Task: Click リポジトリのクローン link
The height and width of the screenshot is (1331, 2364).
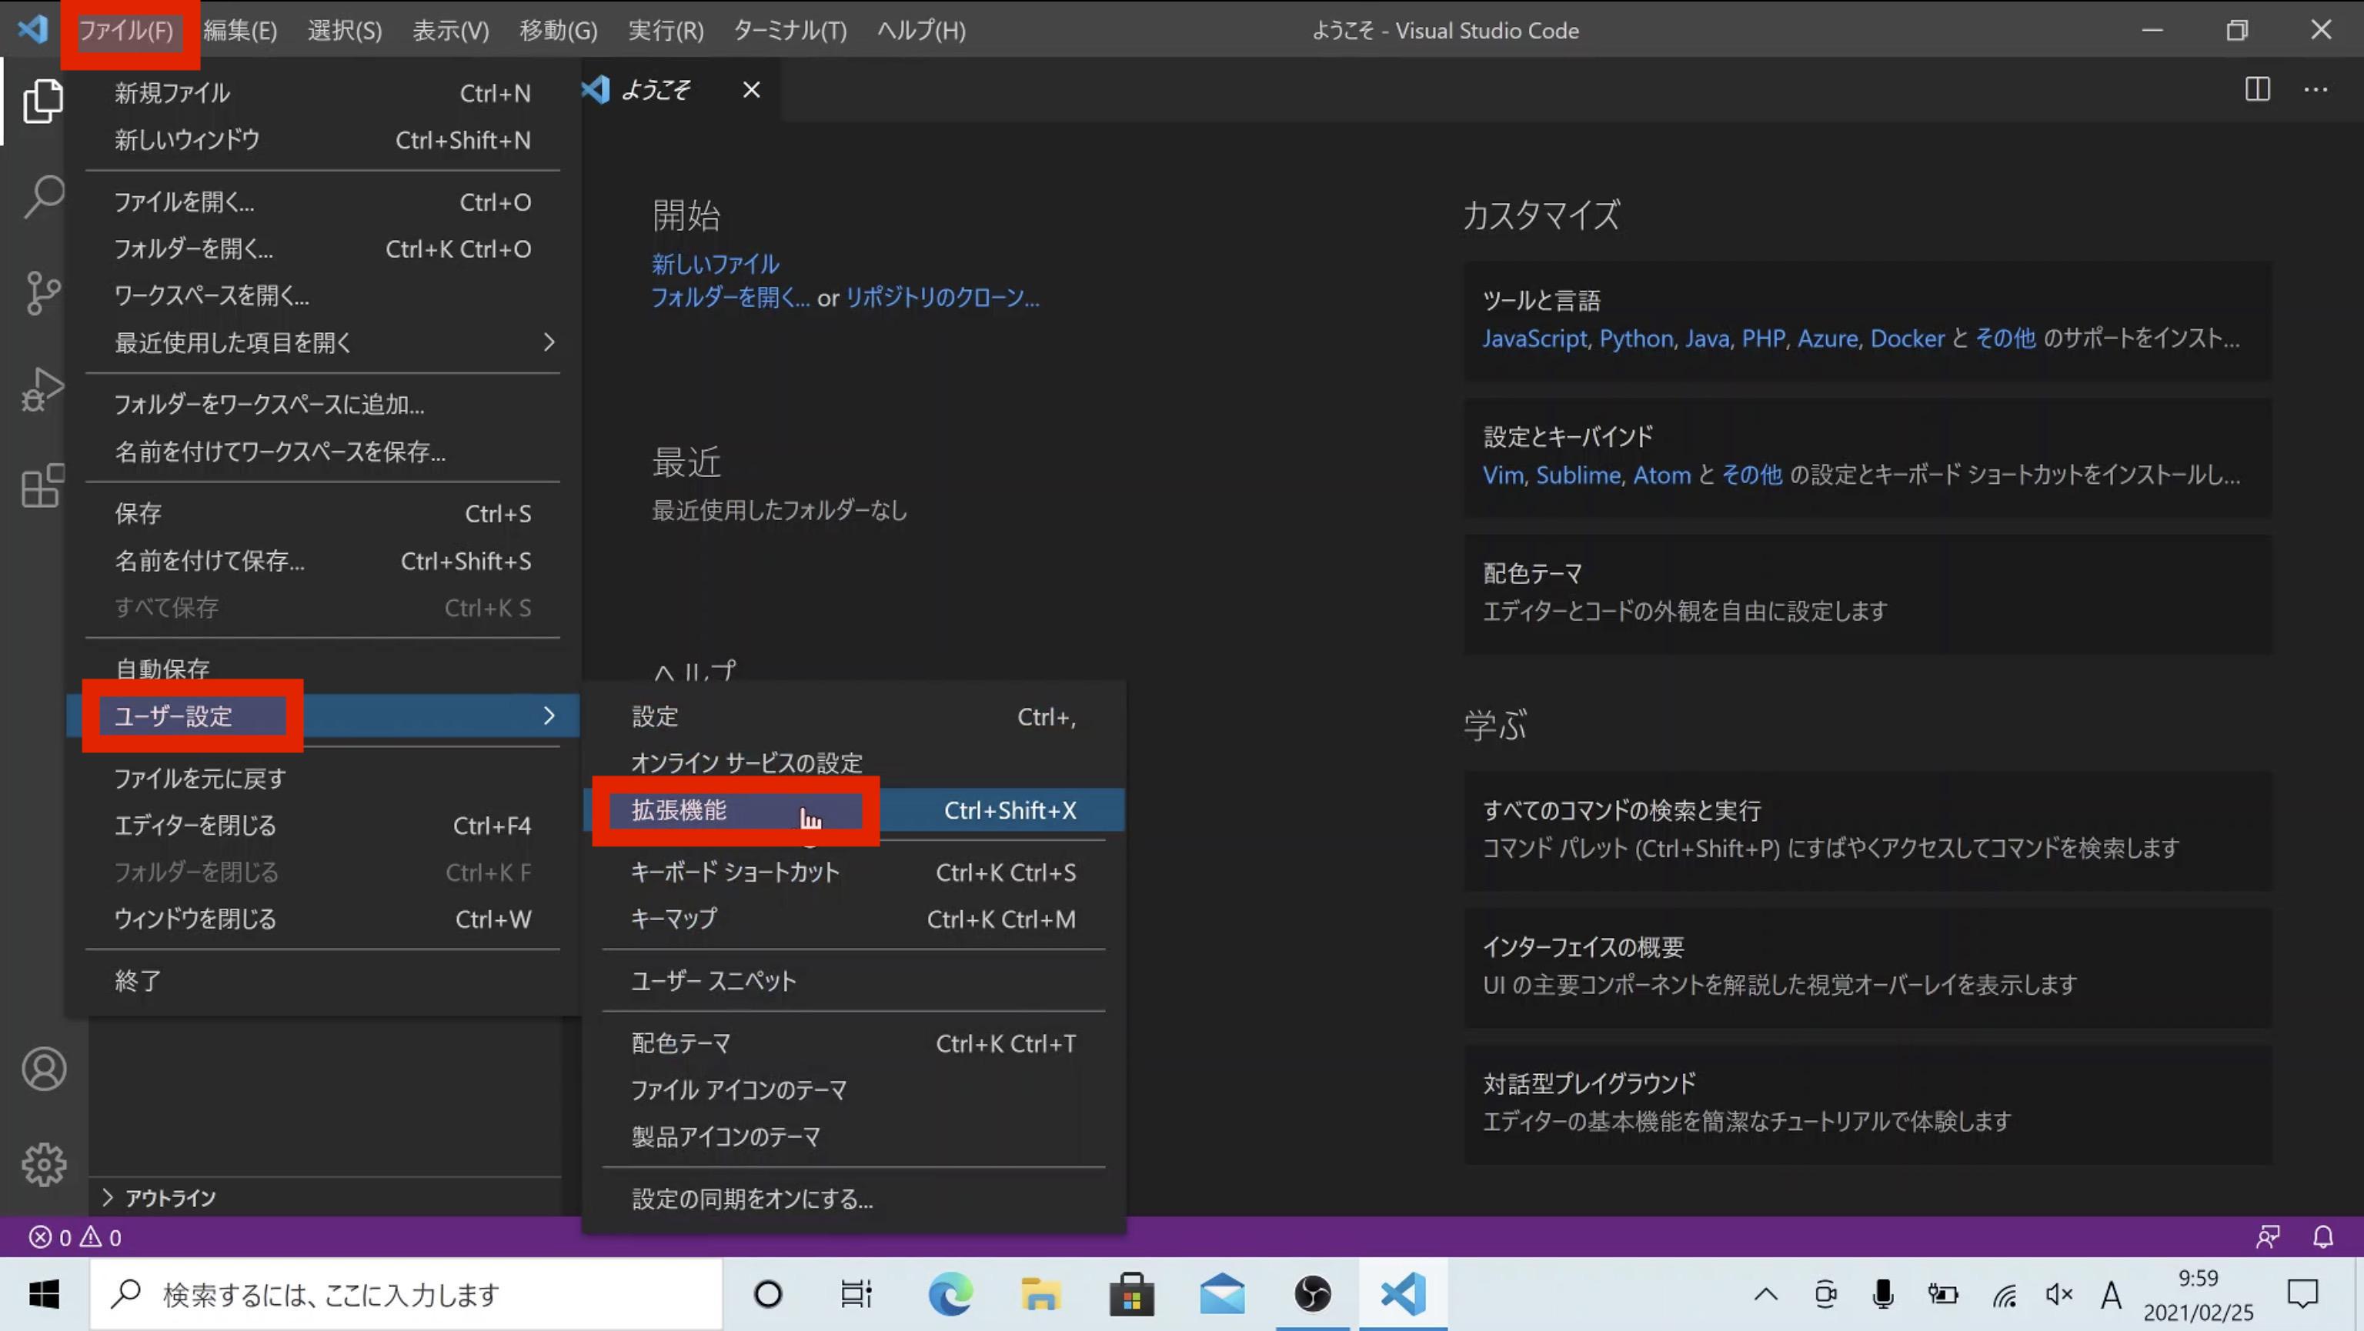Action: click(943, 297)
